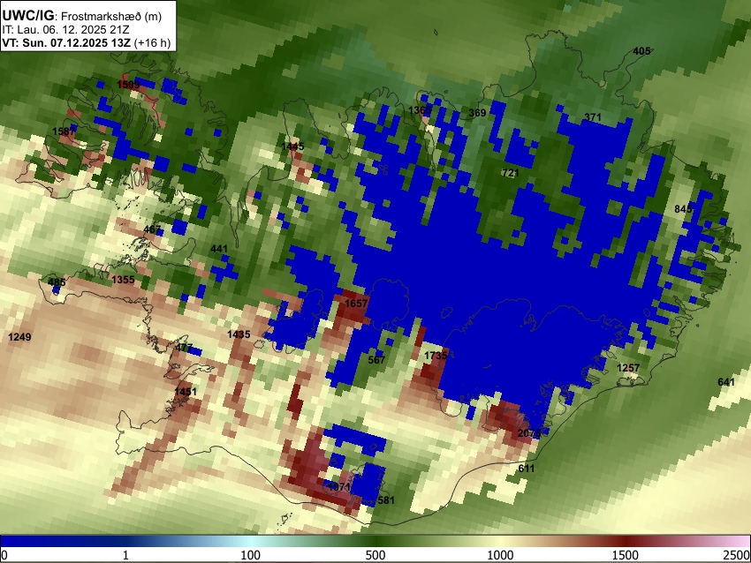This screenshot has width=751, height=563.
Task: Click the color scale tick label 1
Action: coord(125,555)
